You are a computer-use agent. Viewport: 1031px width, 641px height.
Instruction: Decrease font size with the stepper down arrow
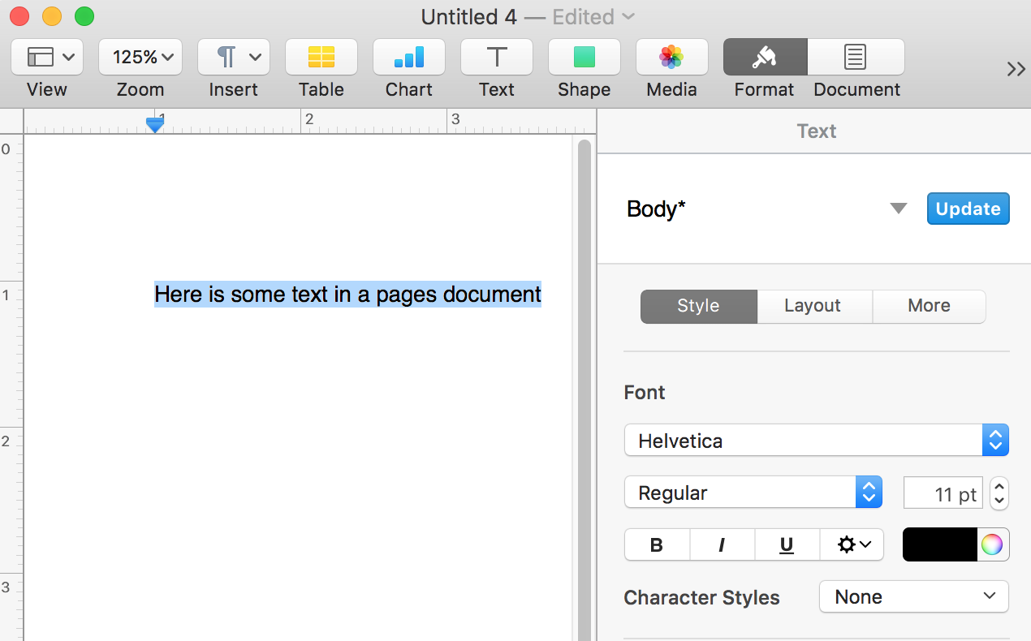click(x=1000, y=501)
